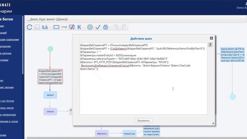The image size is (247, 139).
Task: Click the refresh scenario toolbar icon
Action: (29, 27)
